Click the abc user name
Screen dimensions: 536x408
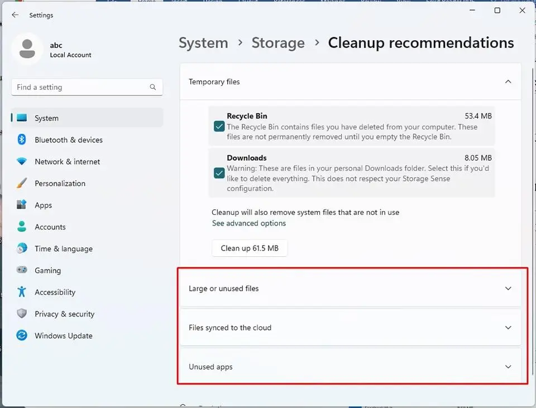coord(56,45)
